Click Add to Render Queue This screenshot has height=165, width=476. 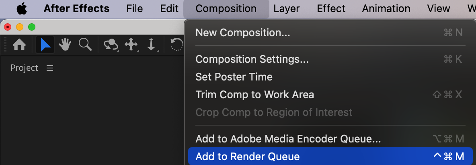click(x=247, y=157)
